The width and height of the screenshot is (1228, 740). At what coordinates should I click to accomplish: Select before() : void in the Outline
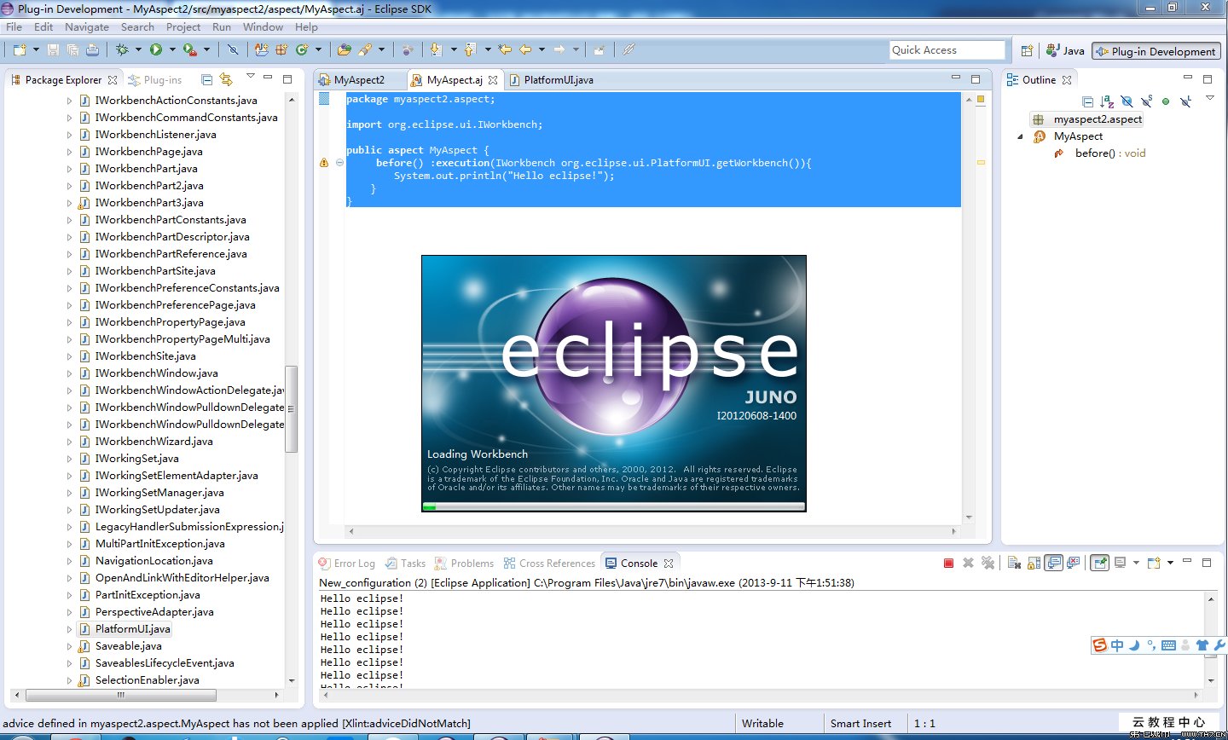1109,153
